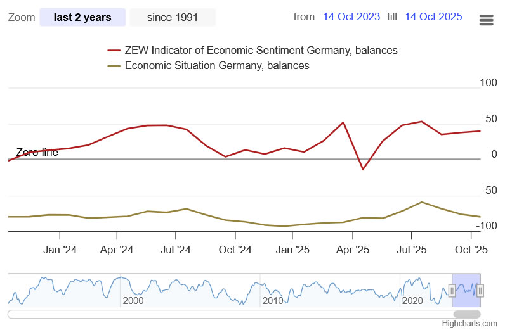Click the olive Economic Situation legend symbol
This screenshot has height=330, width=505.
pos(114,65)
